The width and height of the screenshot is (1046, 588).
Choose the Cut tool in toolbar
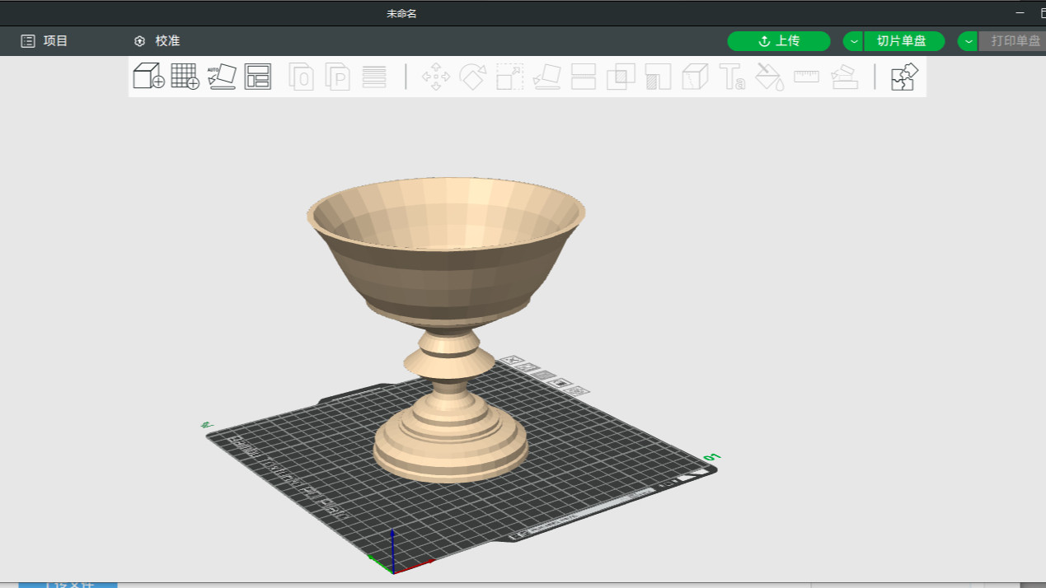click(x=584, y=77)
